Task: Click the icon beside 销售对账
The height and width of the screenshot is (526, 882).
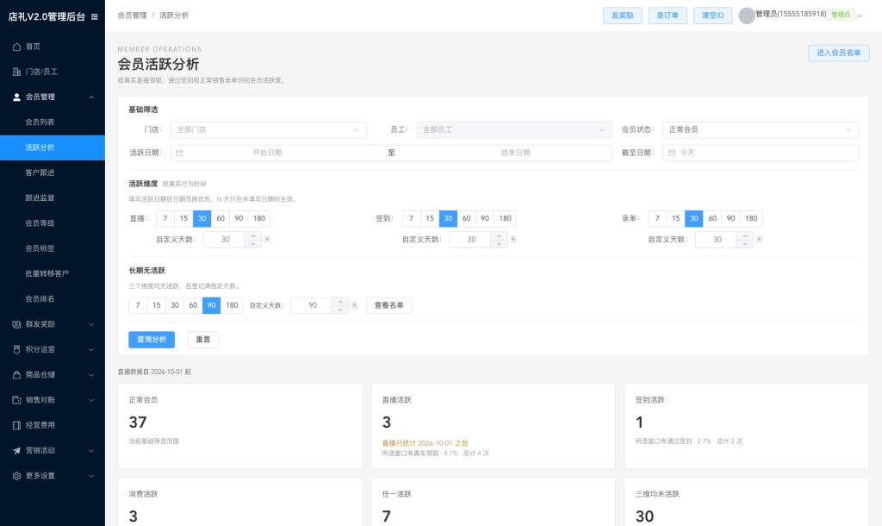Action: [17, 400]
